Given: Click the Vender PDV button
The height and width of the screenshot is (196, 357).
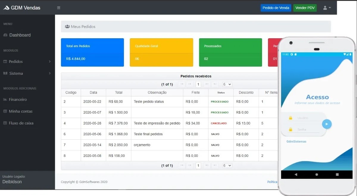Looking at the screenshot, I should point(305,8).
